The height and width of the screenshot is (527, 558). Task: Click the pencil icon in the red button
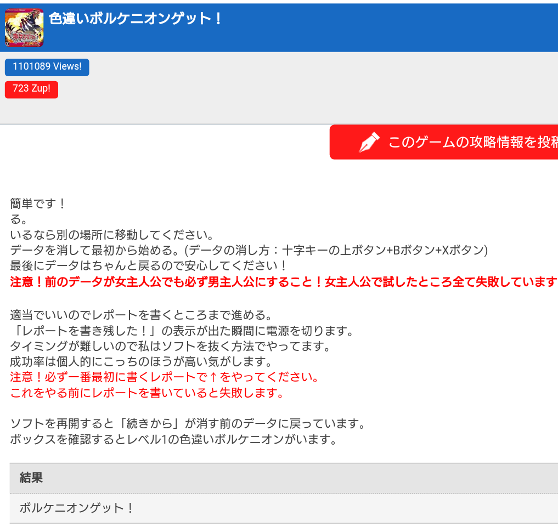[x=369, y=143]
